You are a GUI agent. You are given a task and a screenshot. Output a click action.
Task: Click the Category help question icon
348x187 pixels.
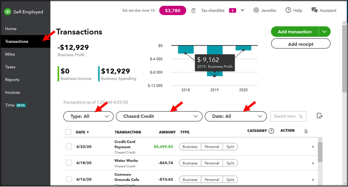tap(271, 131)
